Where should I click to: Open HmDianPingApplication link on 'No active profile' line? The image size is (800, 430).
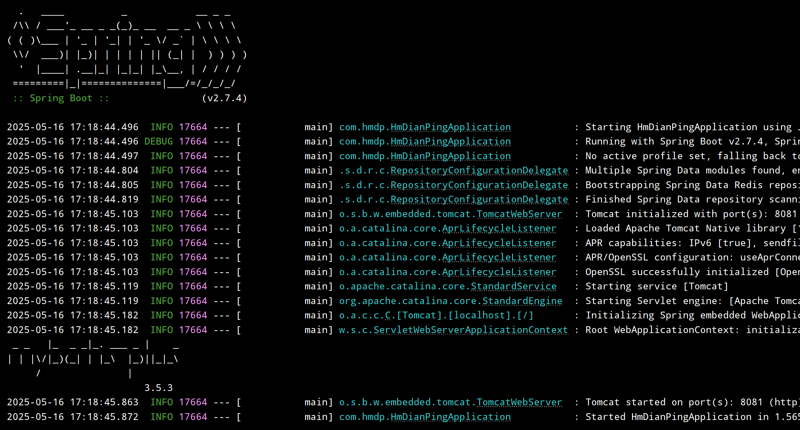click(450, 156)
